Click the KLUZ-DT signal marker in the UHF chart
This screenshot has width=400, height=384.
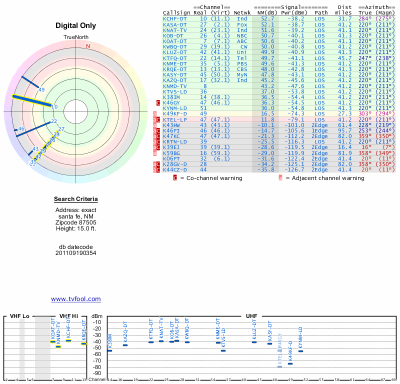[x=254, y=342]
